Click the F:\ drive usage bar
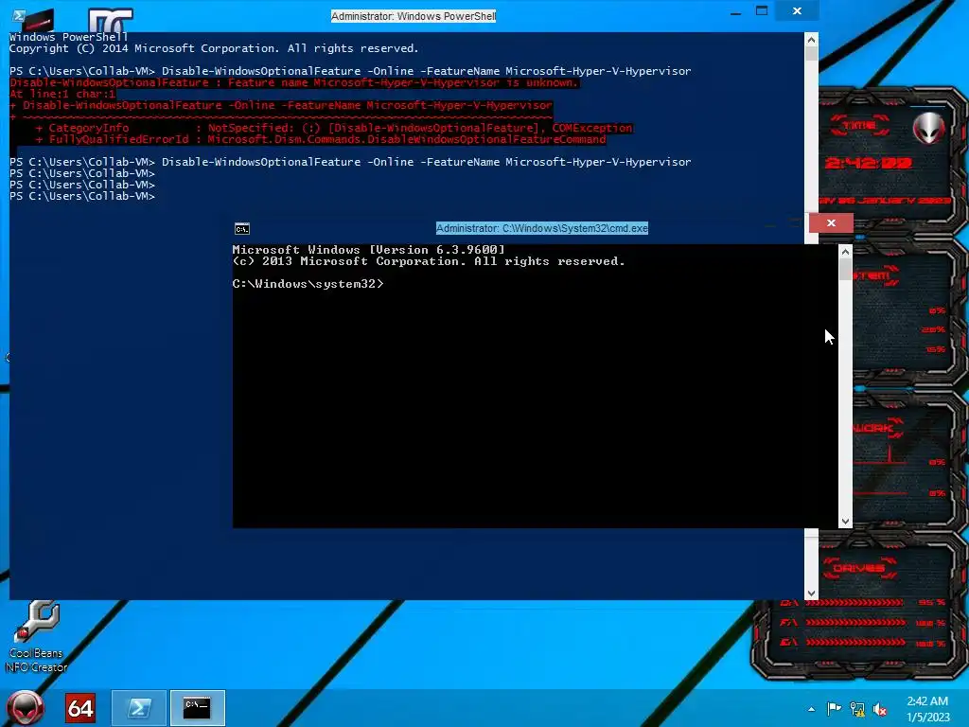 tap(855, 623)
